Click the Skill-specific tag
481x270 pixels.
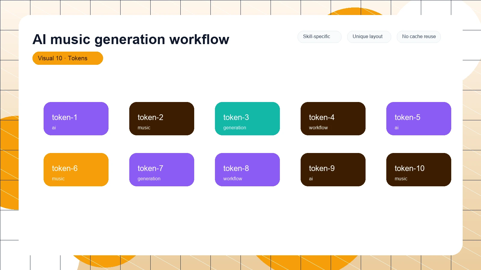[320, 37]
